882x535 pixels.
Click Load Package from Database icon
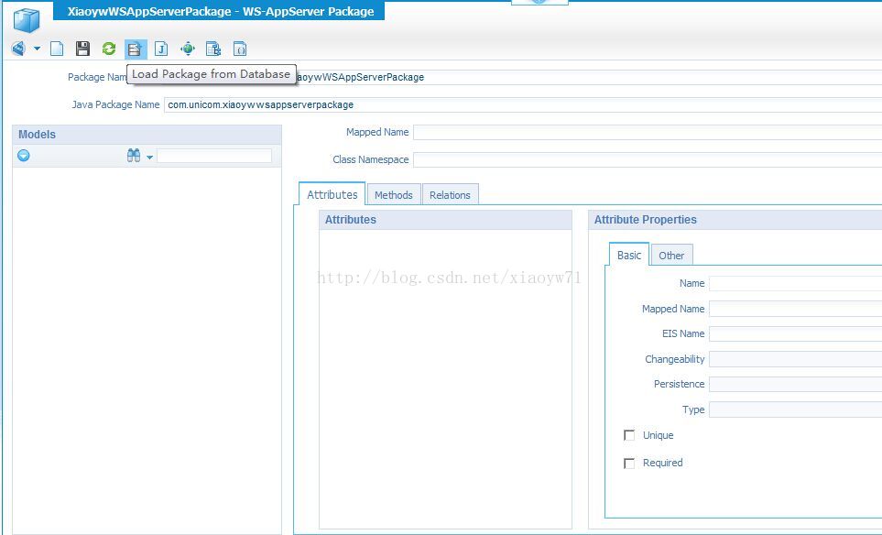[x=135, y=49]
